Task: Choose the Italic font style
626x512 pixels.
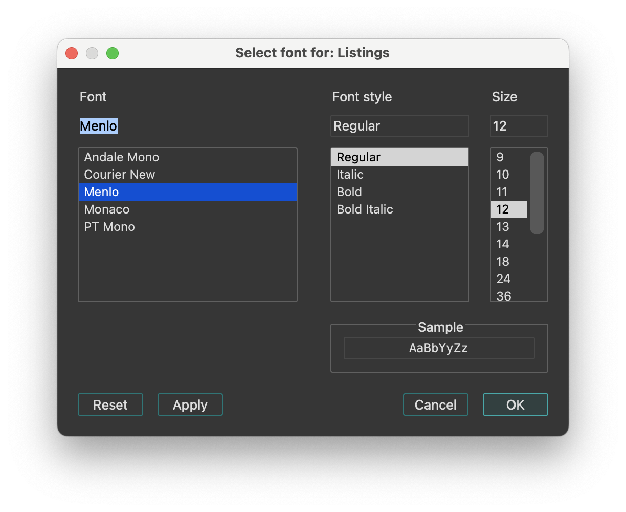Action: click(x=349, y=174)
